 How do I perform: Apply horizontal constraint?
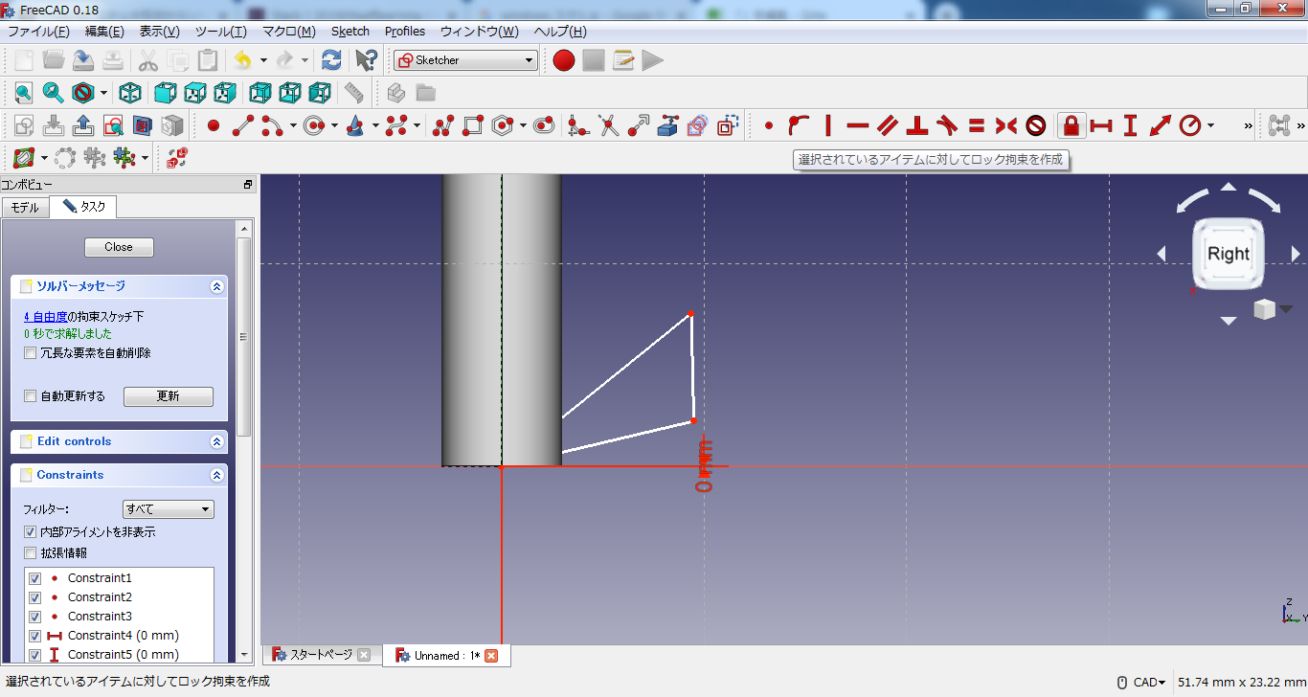858,125
